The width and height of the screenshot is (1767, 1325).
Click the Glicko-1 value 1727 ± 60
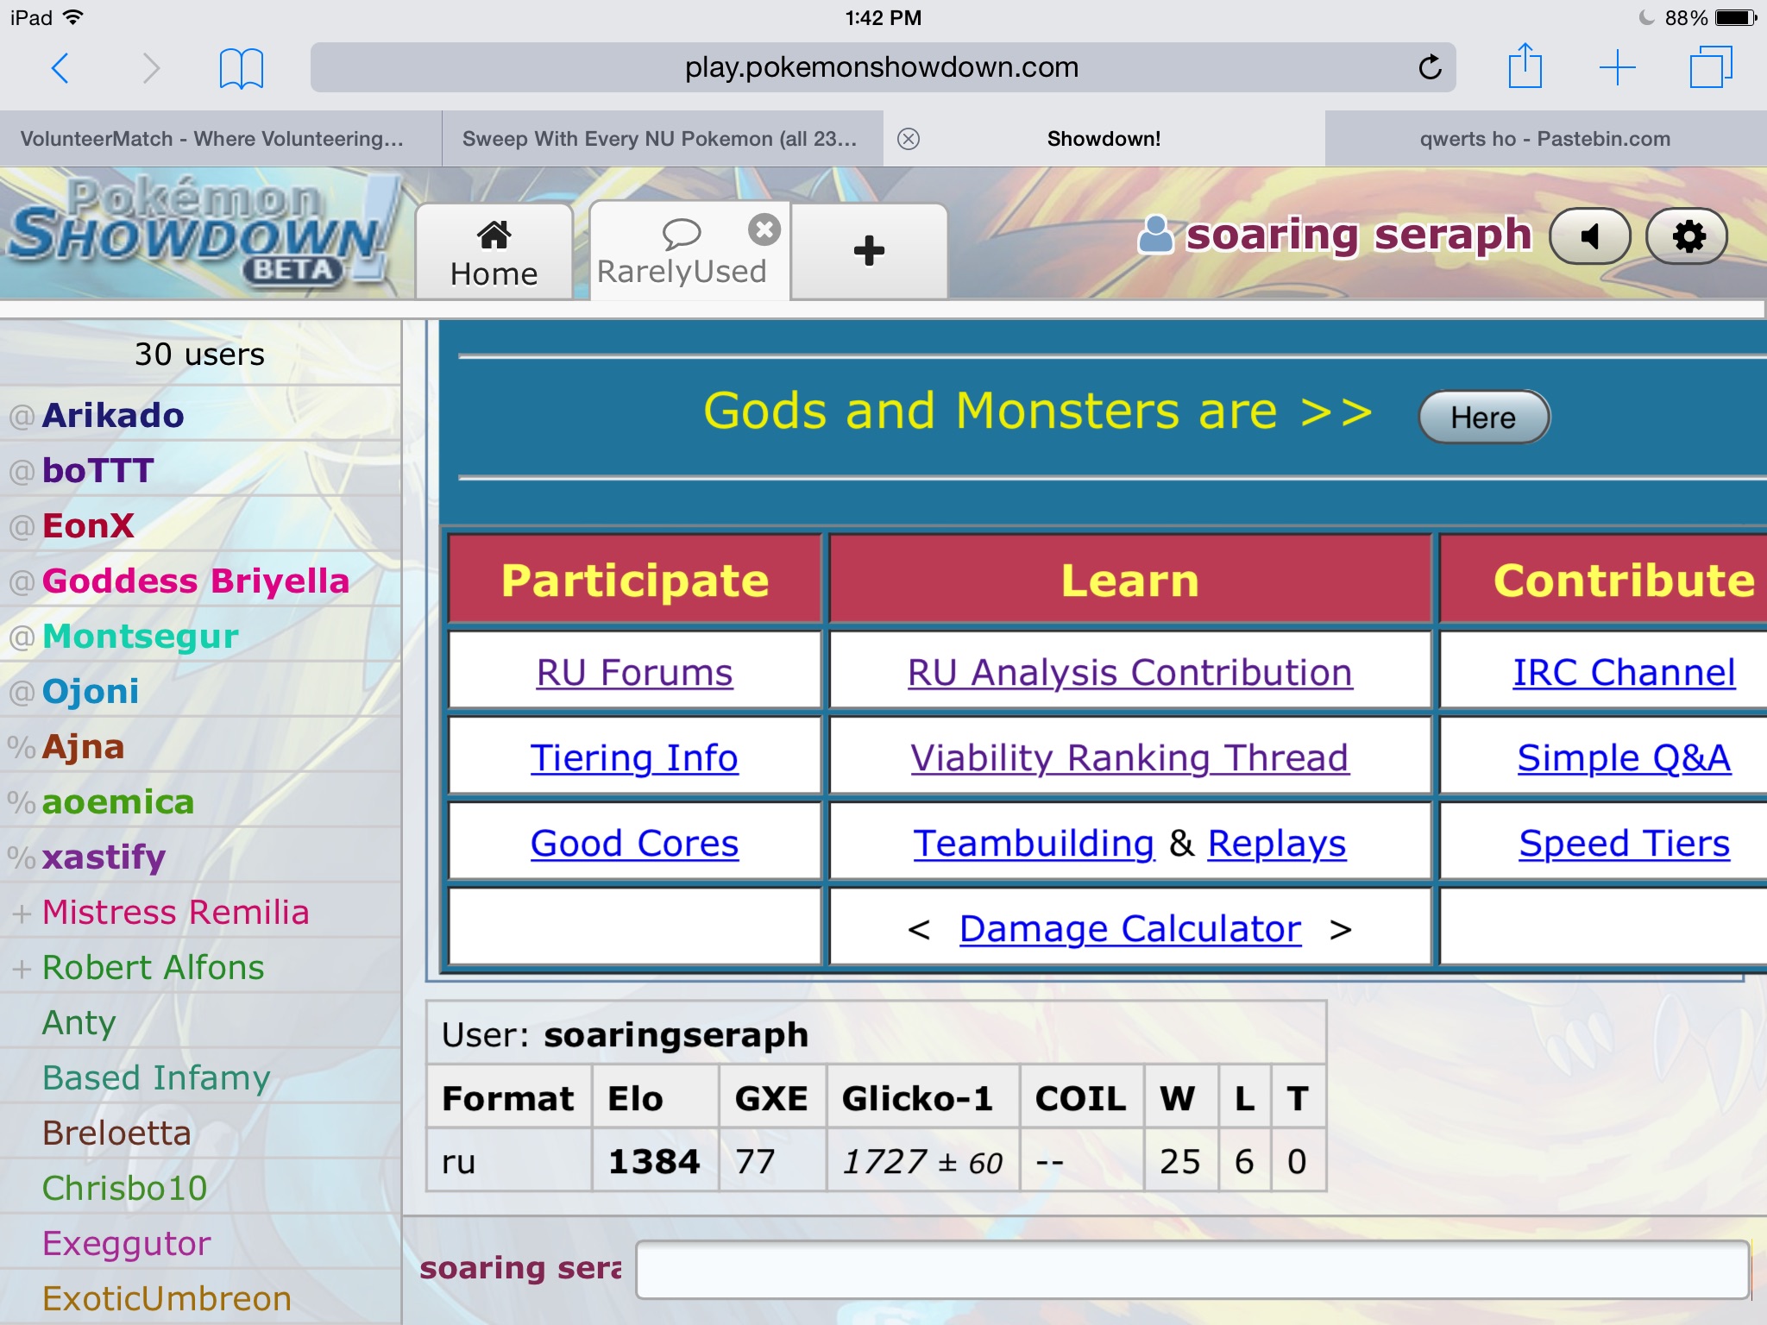(x=922, y=1162)
